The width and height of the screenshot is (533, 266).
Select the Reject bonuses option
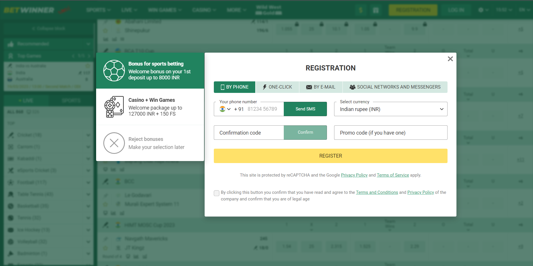(150, 143)
